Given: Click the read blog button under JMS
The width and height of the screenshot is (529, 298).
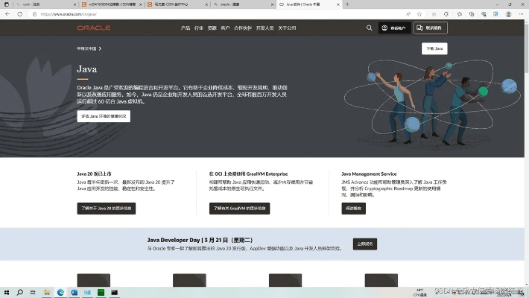Looking at the screenshot, I should coord(354,209).
